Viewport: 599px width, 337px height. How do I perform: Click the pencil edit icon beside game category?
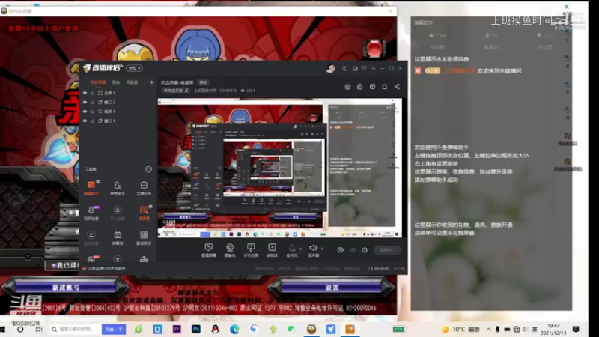coord(186,91)
